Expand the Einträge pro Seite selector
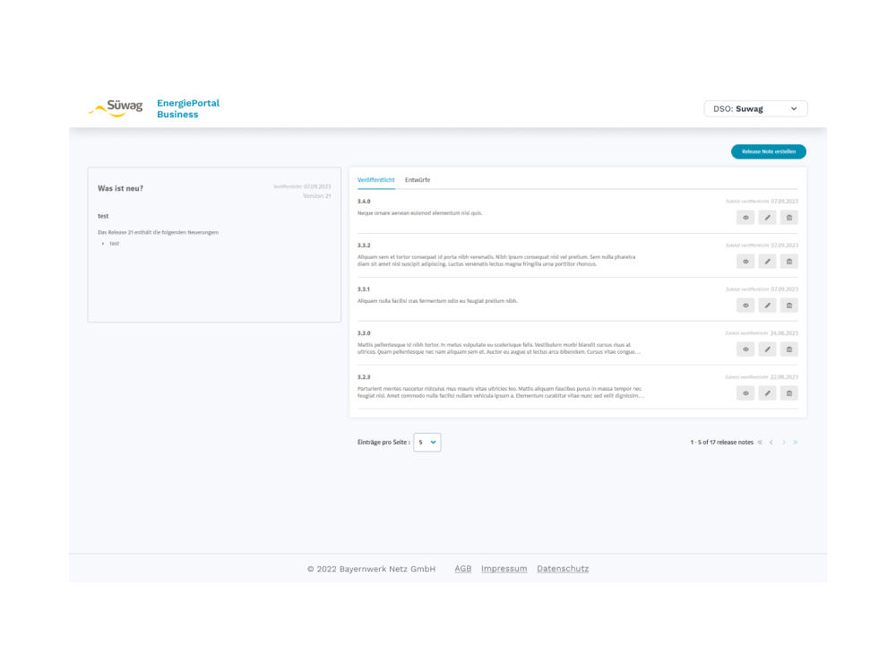Image resolution: width=896 pixels, height=672 pixels. (426, 442)
